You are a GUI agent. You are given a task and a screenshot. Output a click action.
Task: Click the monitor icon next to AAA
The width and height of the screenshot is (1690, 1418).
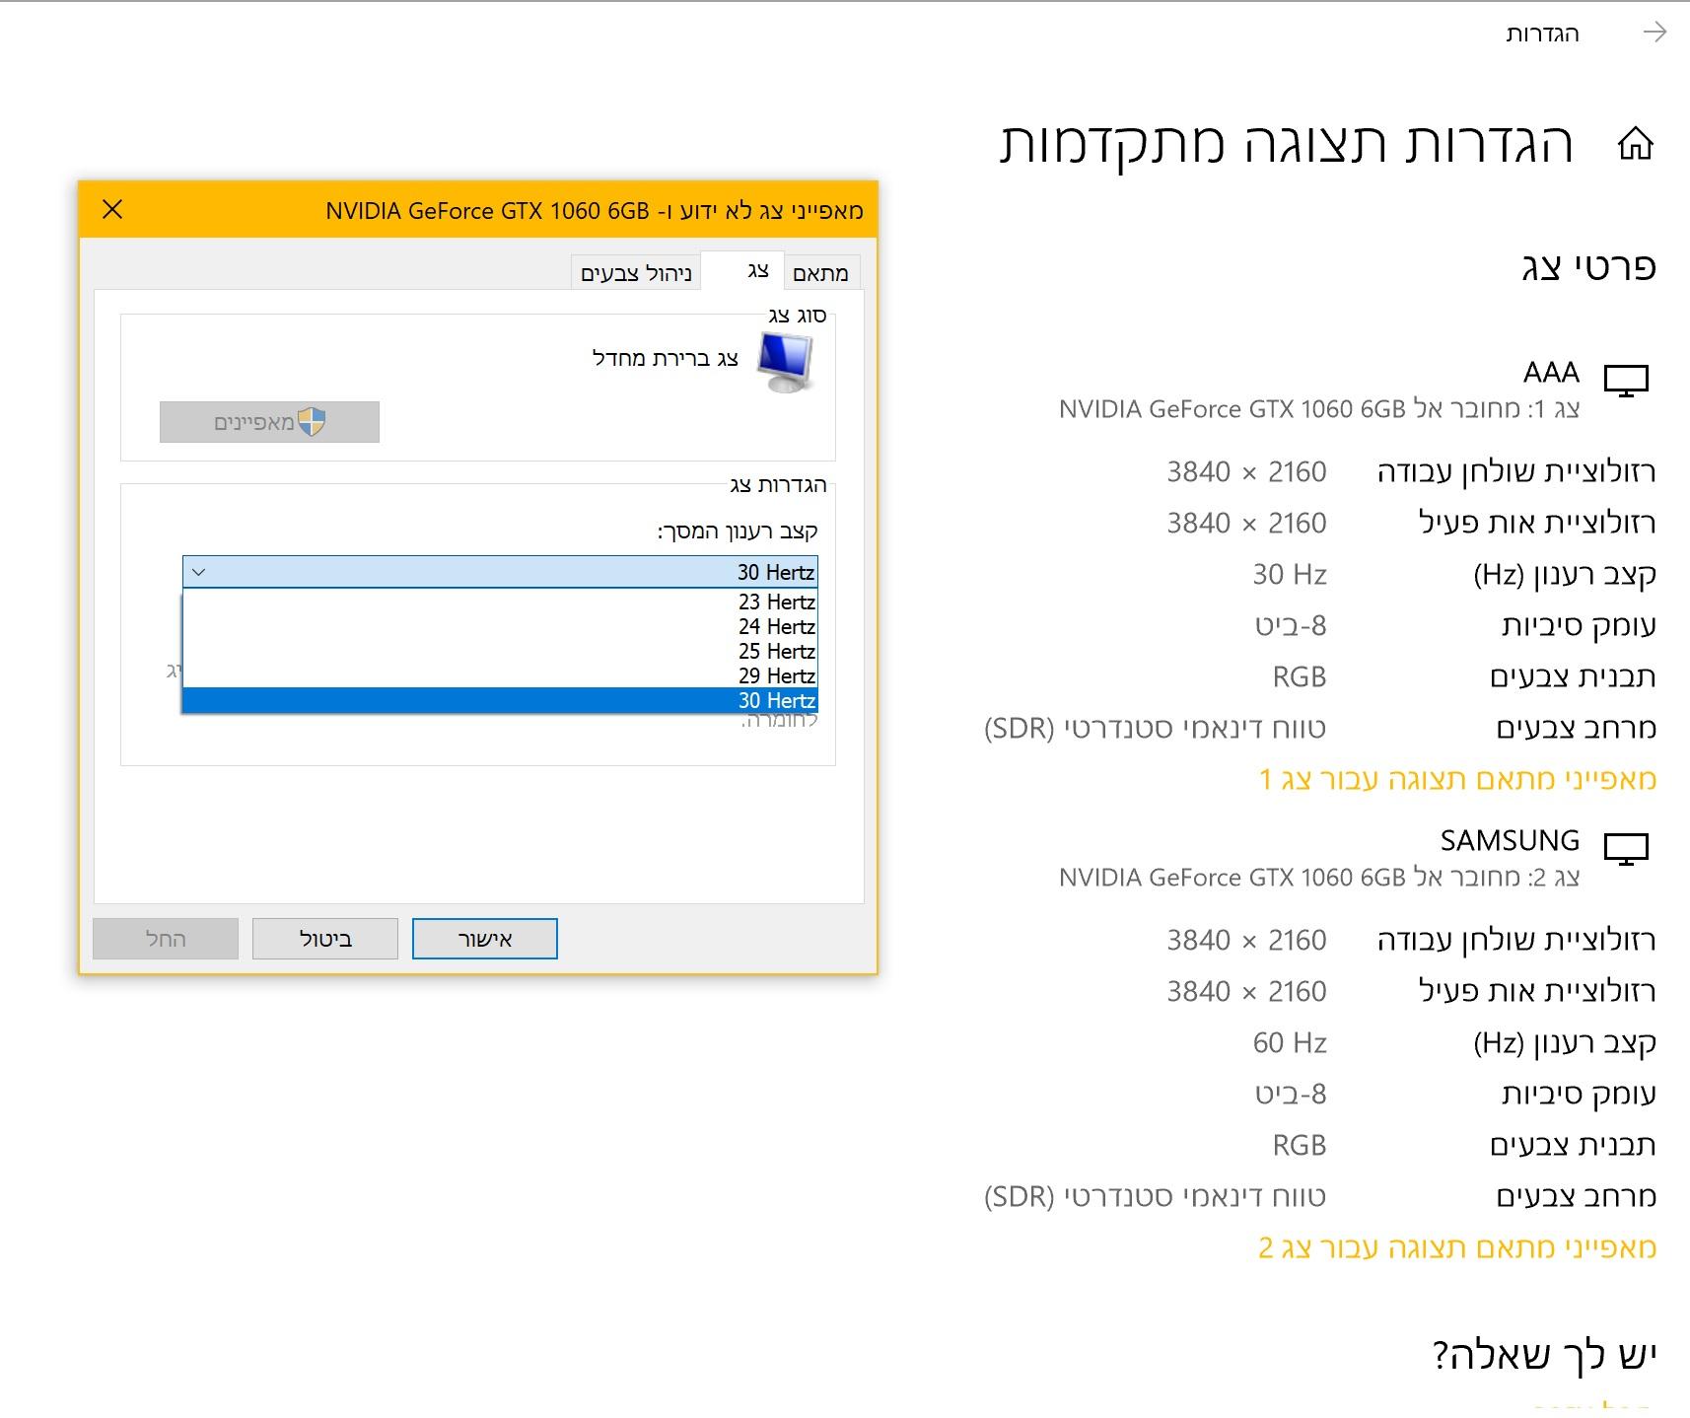tap(1626, 380)
